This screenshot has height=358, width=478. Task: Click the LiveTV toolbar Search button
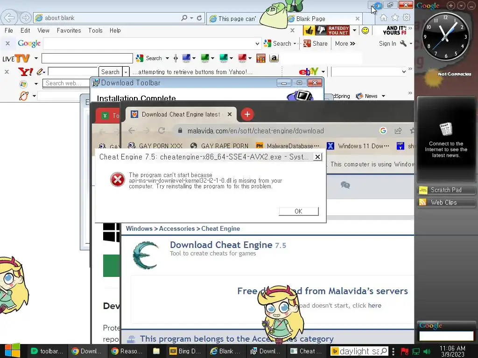150,58
